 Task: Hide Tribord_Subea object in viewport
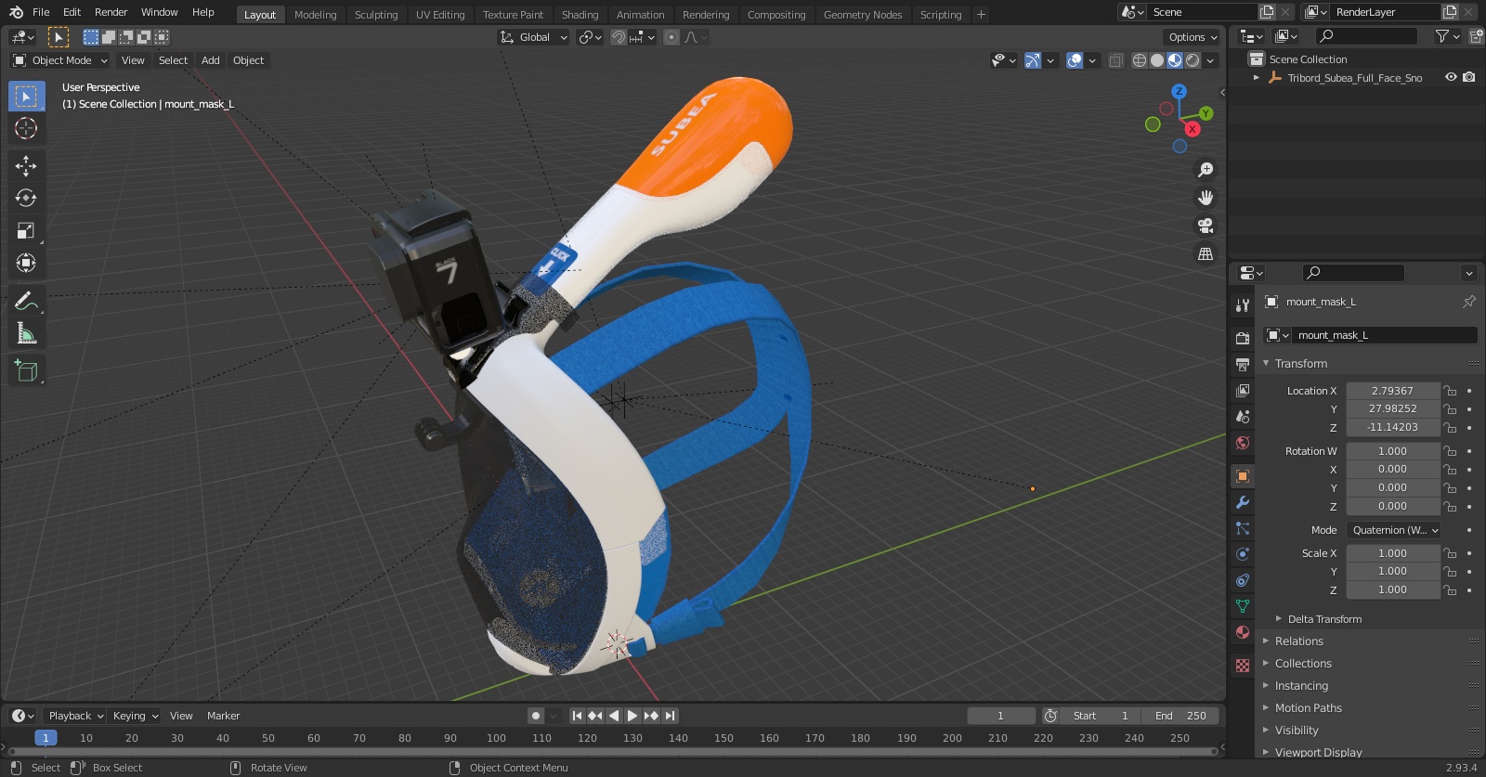1451,77
